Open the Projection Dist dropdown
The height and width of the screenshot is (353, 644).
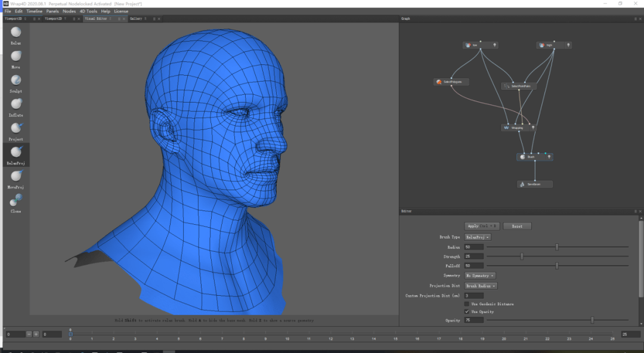click(x=481, y=286)
